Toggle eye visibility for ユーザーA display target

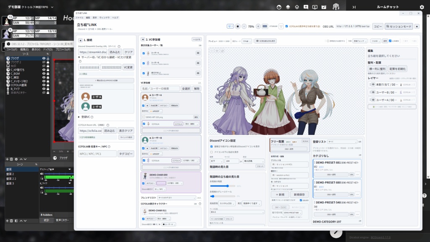click(198, 53)
